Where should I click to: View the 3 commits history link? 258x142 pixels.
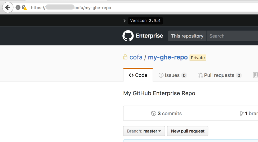pyautogui.click(x=166, y=113)
